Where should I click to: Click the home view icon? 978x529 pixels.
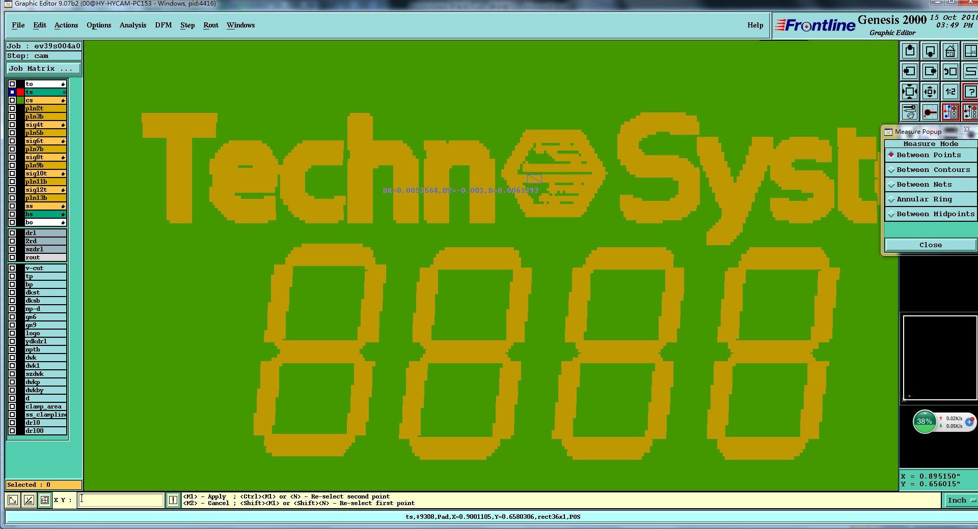pos(950,51)
